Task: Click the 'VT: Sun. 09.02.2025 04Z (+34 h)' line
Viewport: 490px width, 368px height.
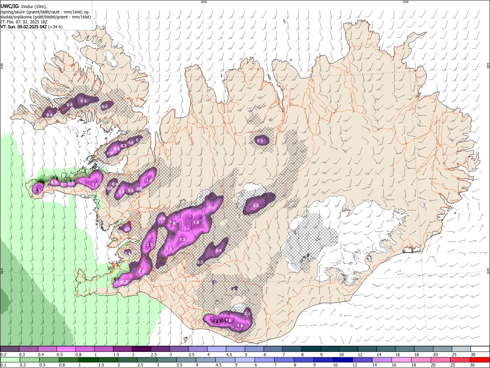Action: (x=31, y=27)
